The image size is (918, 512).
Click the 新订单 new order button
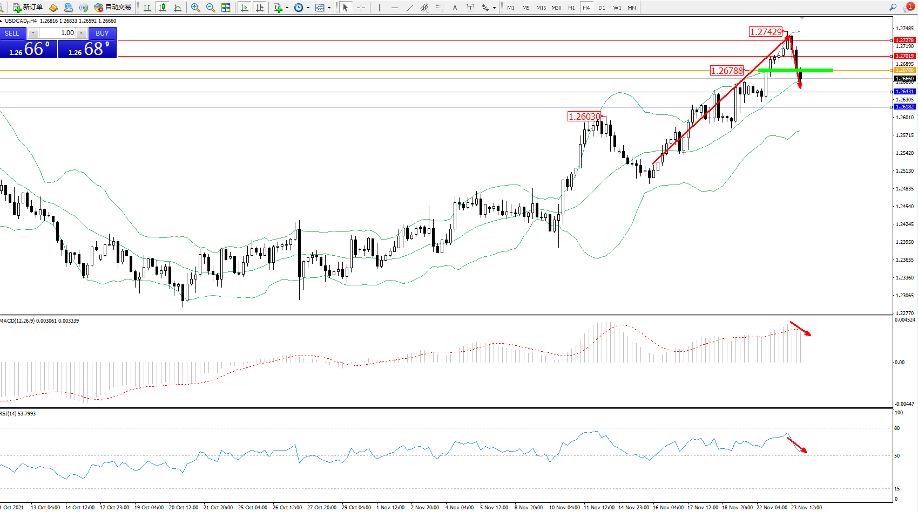coord(28,8)
